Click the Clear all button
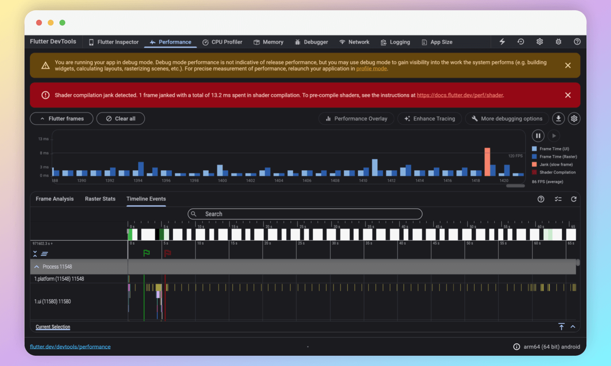611x366 pixels. [120, 118]
